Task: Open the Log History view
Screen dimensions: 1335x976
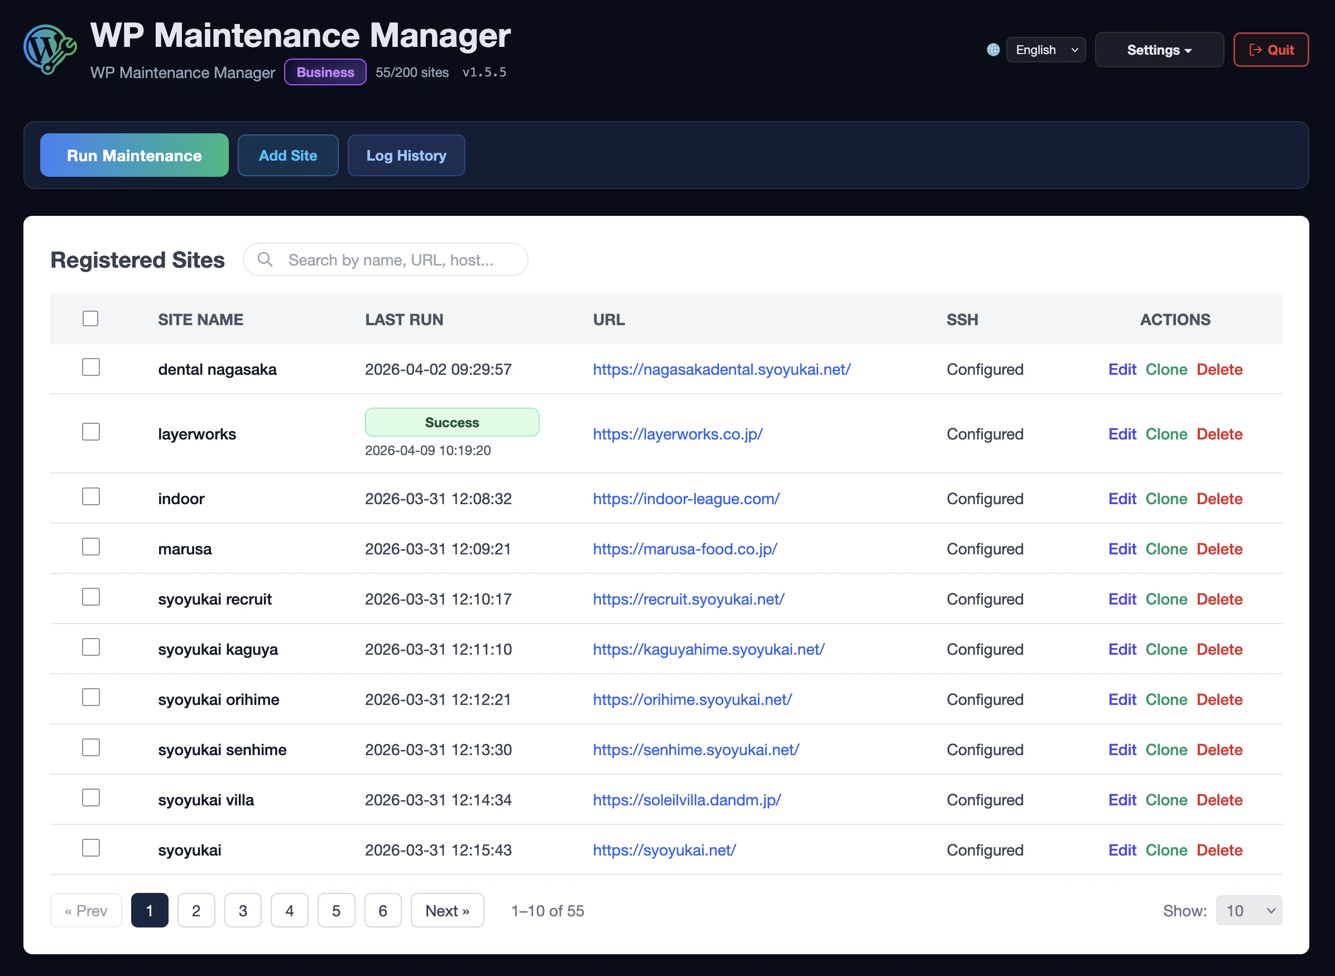Action: click(406, 155)
